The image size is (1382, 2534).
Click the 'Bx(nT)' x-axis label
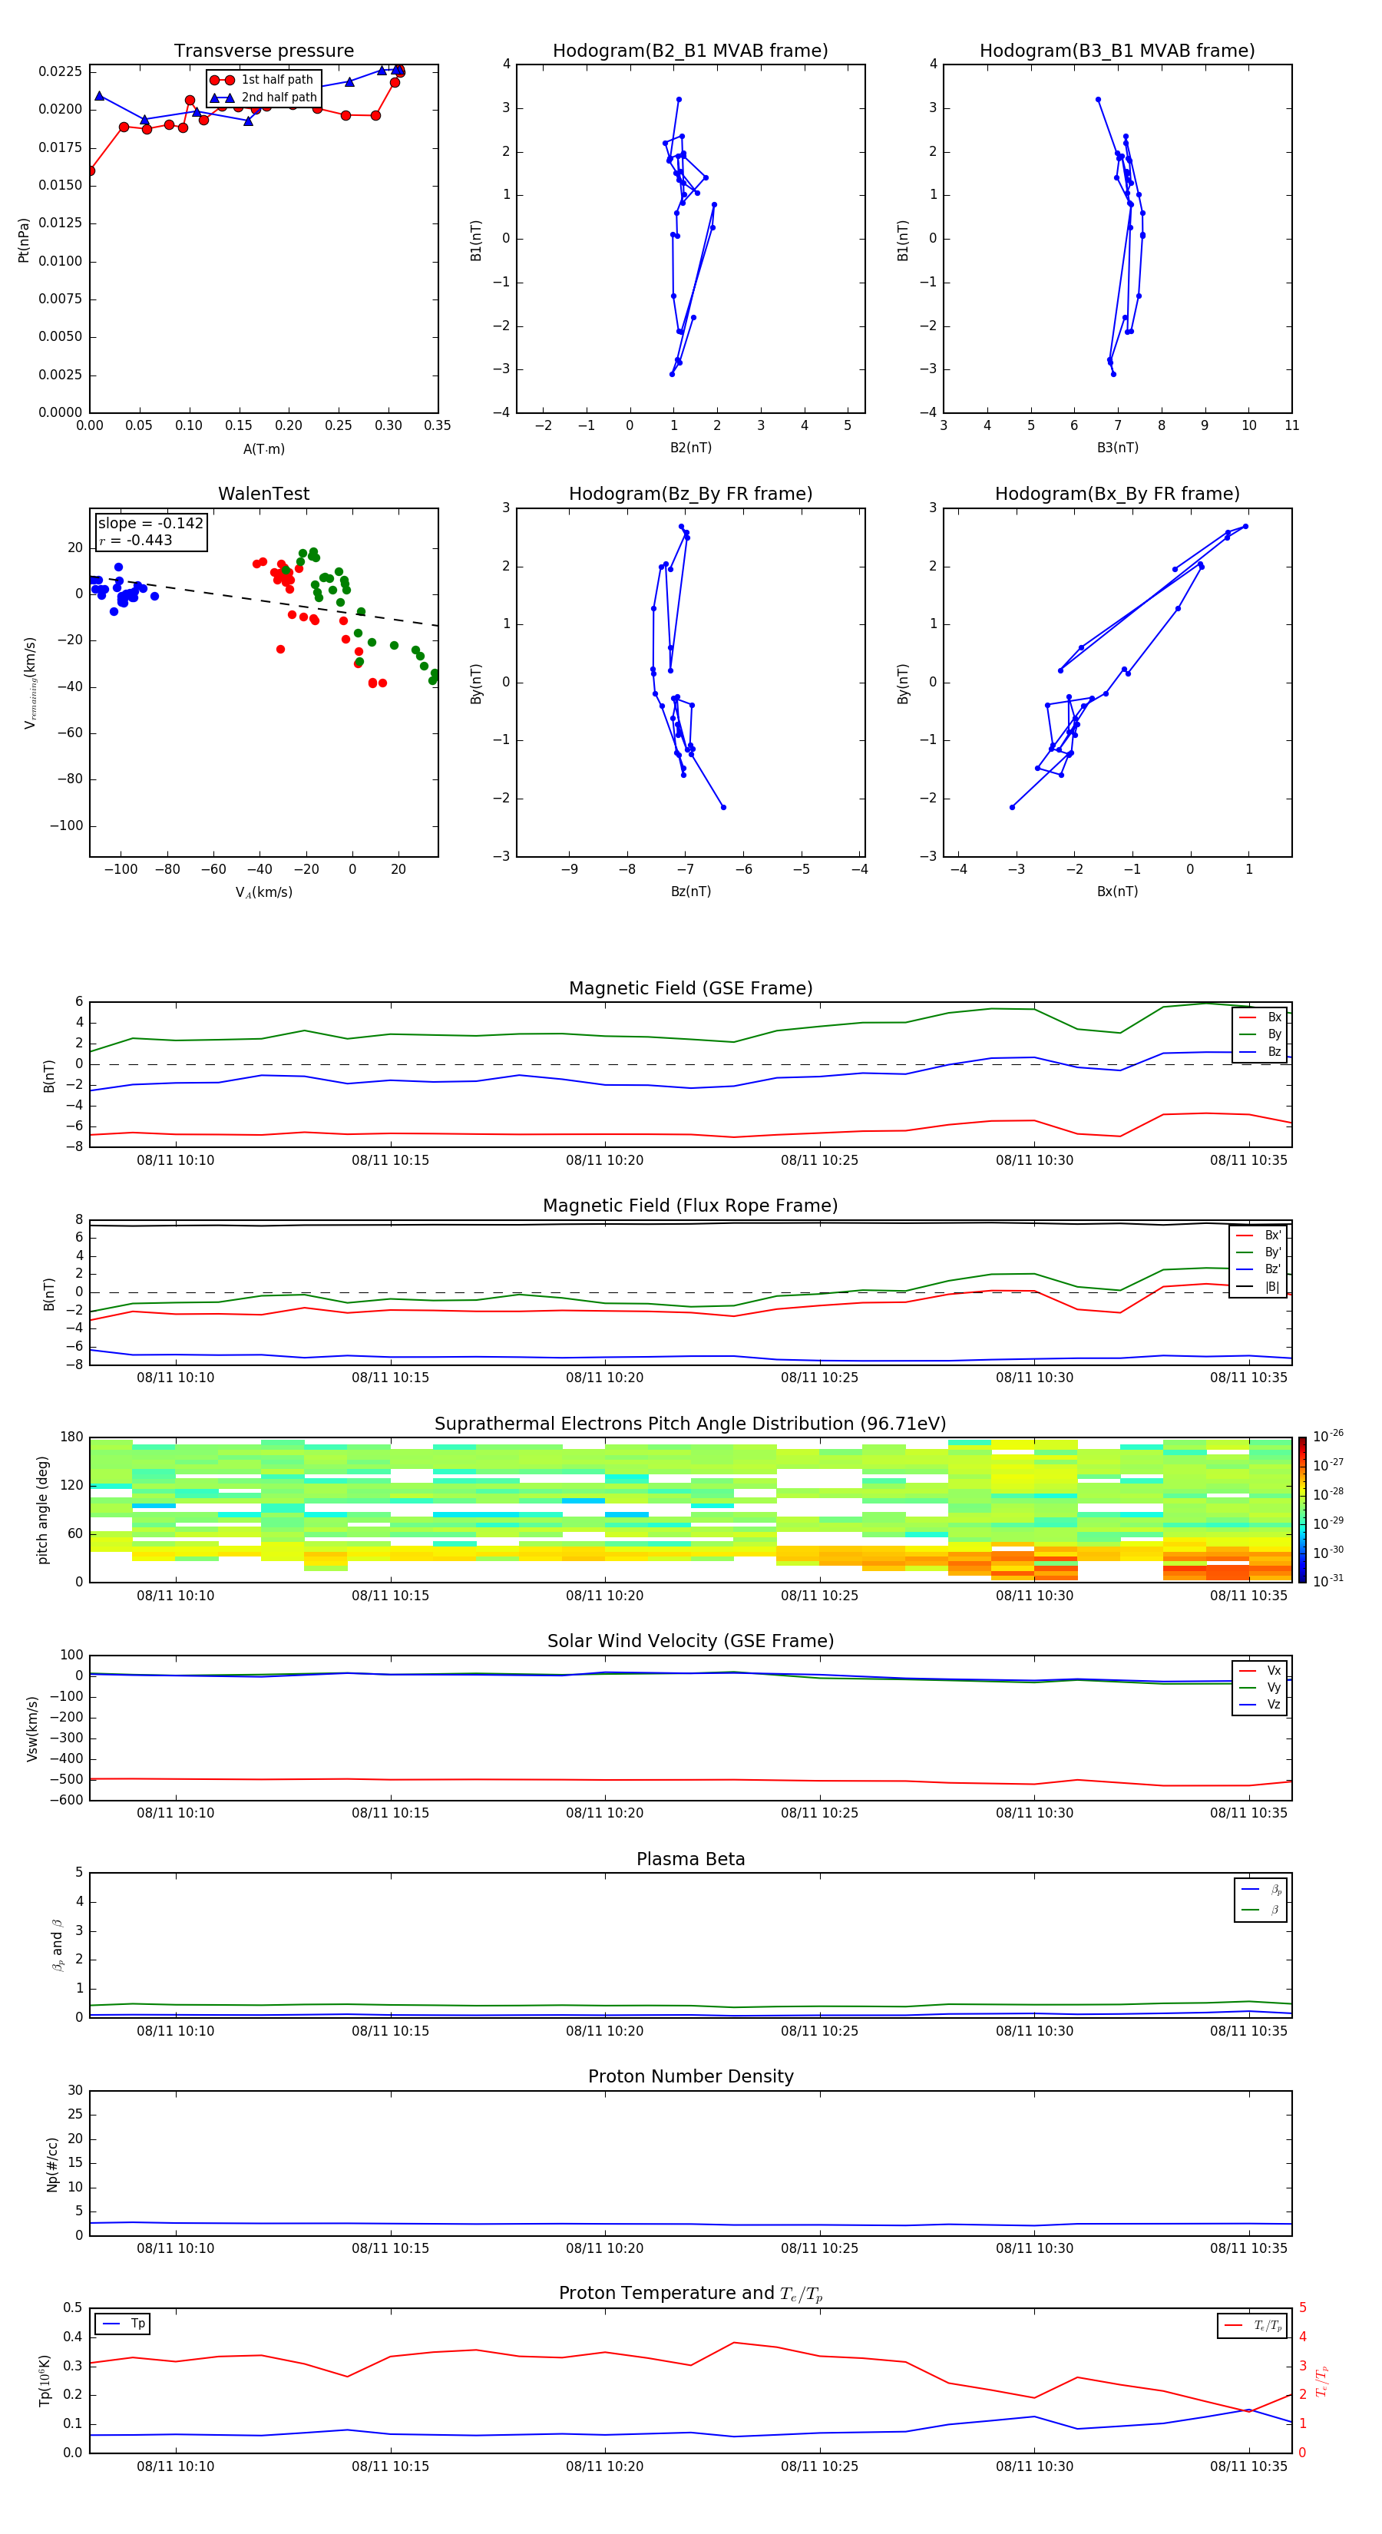(1117, 892)
